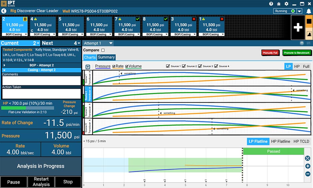The width and height of the screenshot is (313, 188).
Task: Zoom in on the flatline chart
Action: 308,166
